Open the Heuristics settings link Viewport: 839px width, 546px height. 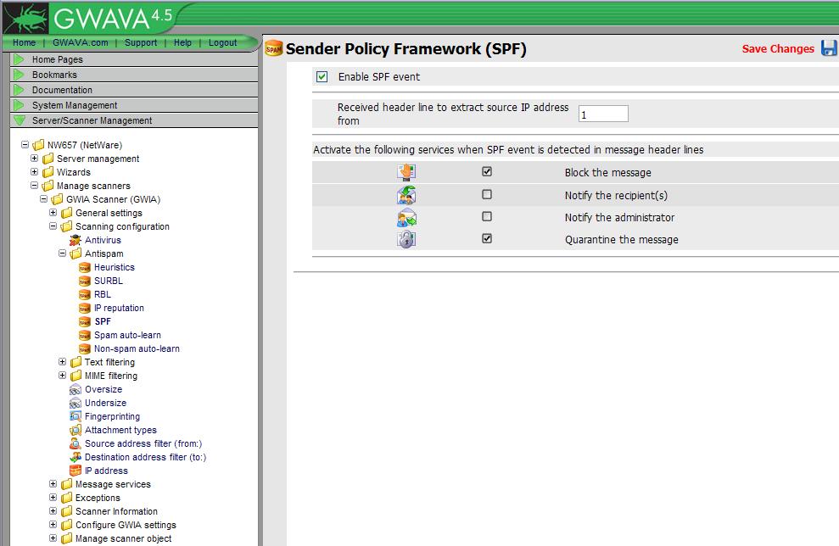click(x=115, y=267)
